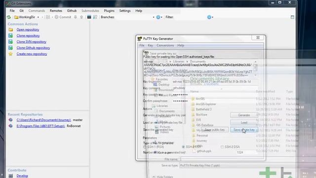Viewport: 316px width, 178px height.
Task: Click the icon beside the Develop link
Action: pyautogui.click(x=11, y=176)
